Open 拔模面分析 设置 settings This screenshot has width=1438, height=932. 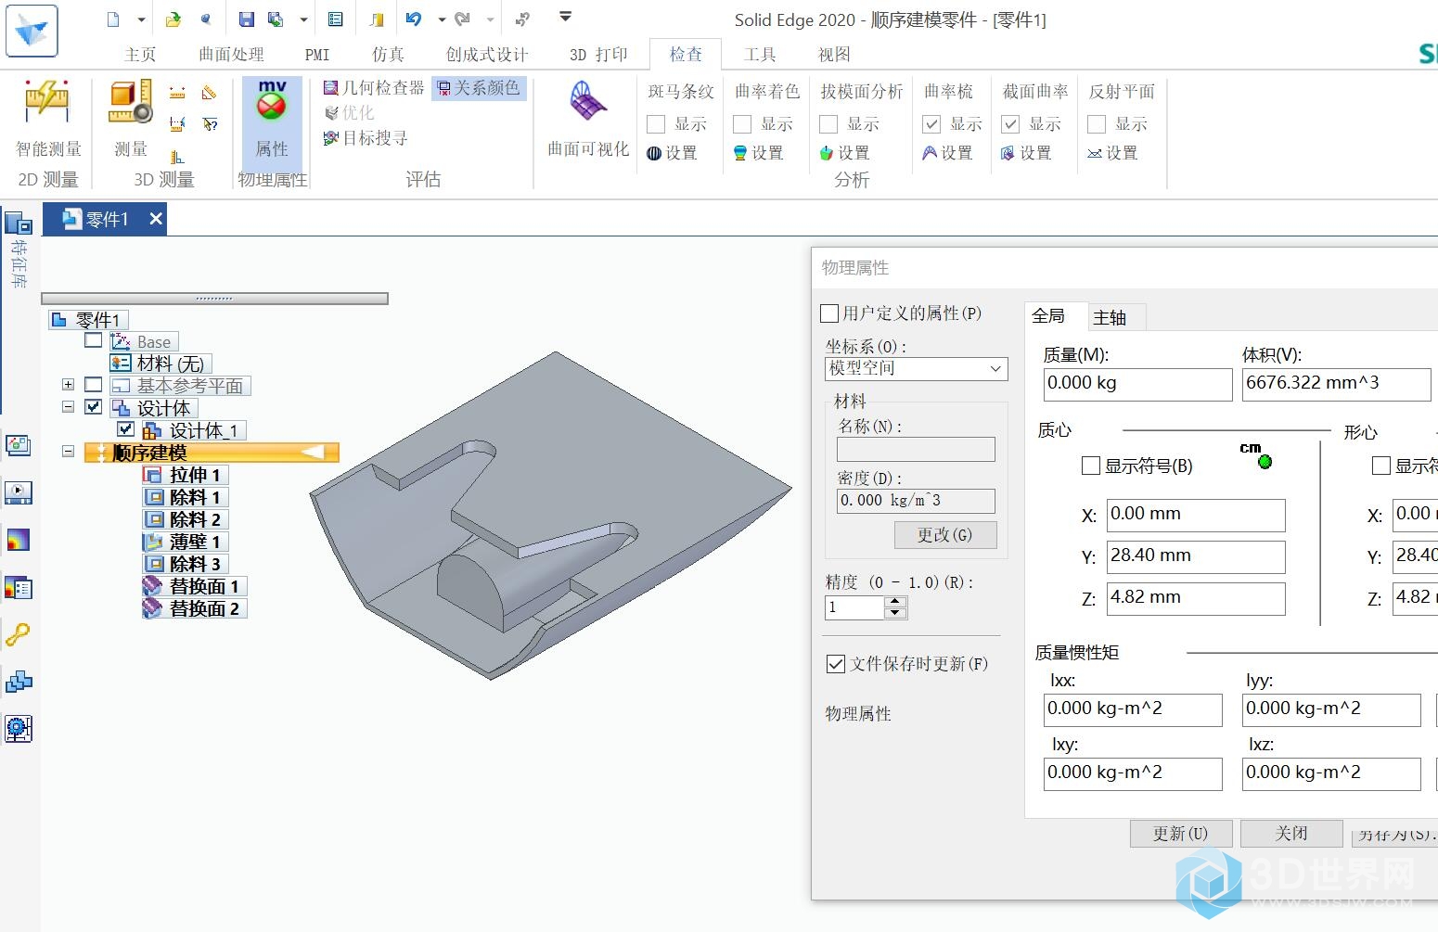[844, 153]
